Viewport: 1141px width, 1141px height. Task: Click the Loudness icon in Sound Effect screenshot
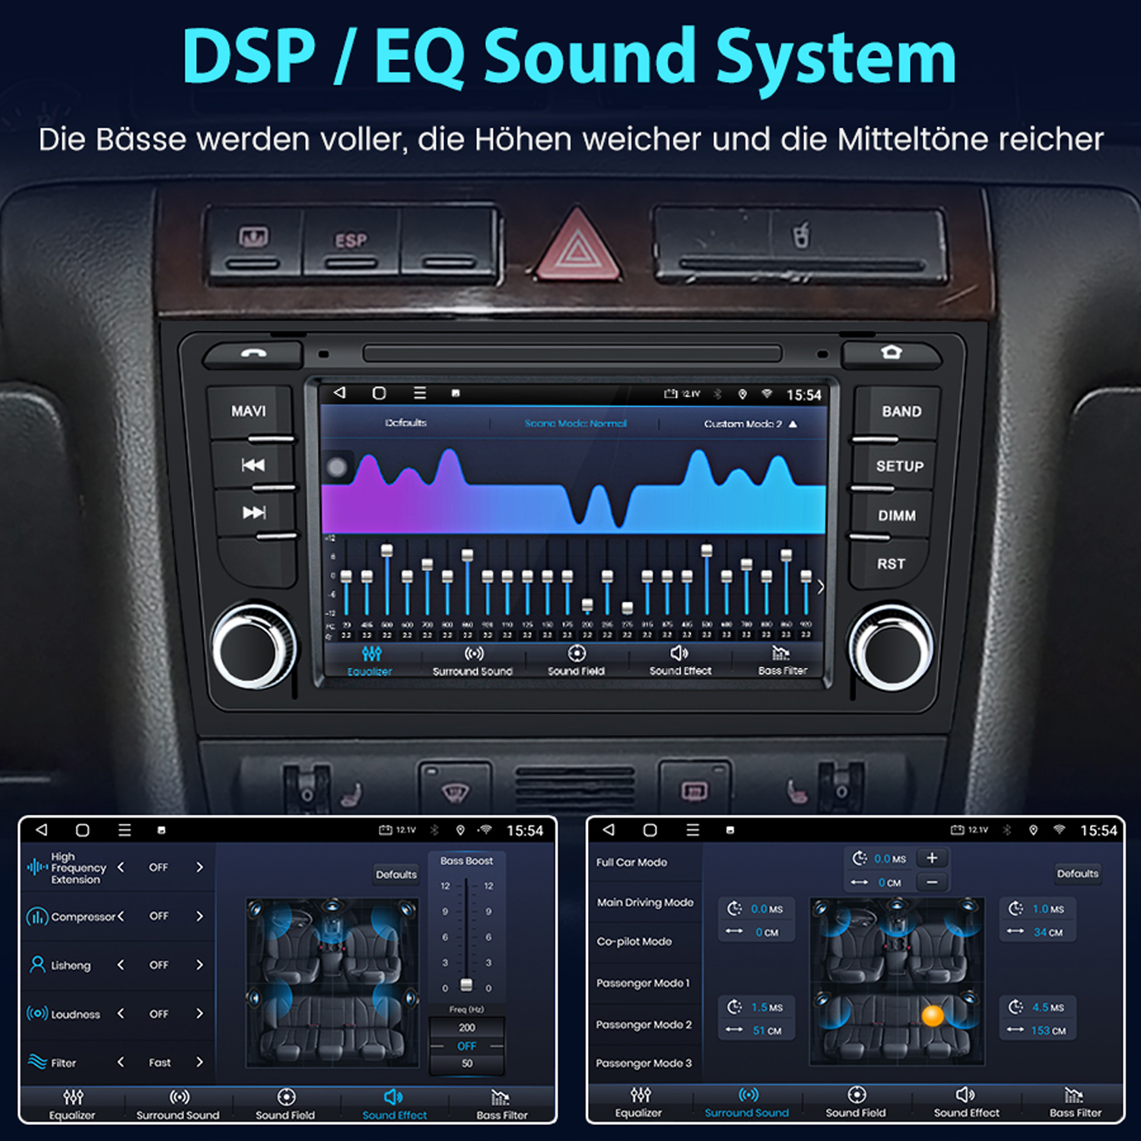tap(37, 1013)
